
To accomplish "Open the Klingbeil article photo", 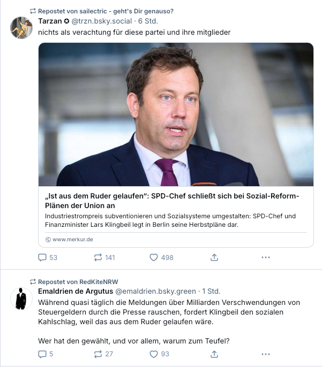I will click(x=176, y=114).
